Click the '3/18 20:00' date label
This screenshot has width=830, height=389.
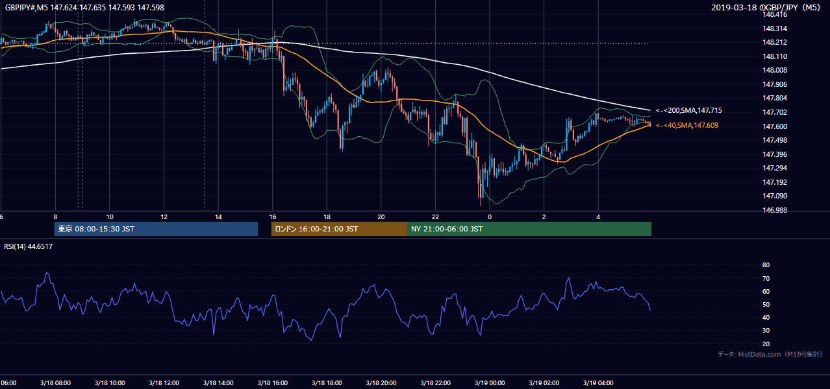point(381,383)
